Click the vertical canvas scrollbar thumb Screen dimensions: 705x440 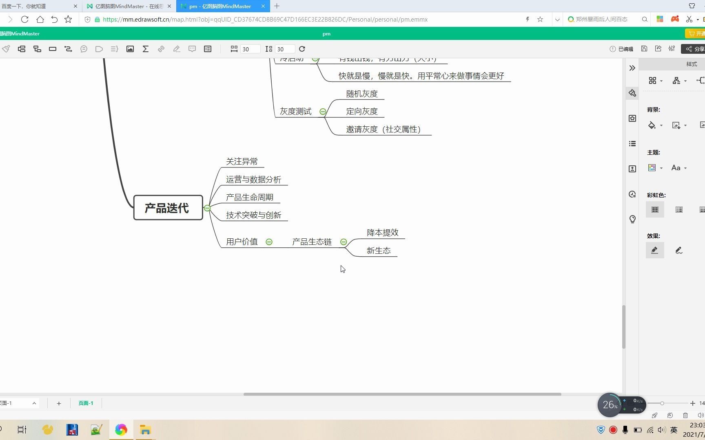click(x=623, y=327)
